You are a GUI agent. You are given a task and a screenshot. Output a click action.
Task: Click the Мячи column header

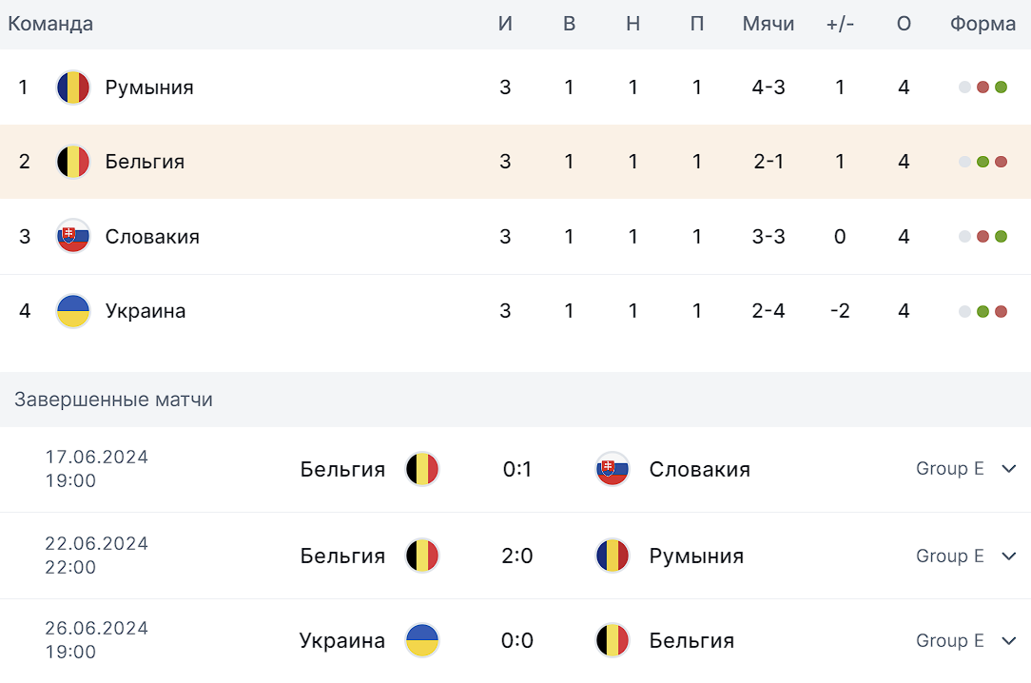coord(768,24)
